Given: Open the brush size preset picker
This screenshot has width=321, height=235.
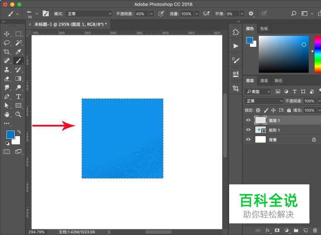Looking at the screenshot, I should (x=32, y=14).
